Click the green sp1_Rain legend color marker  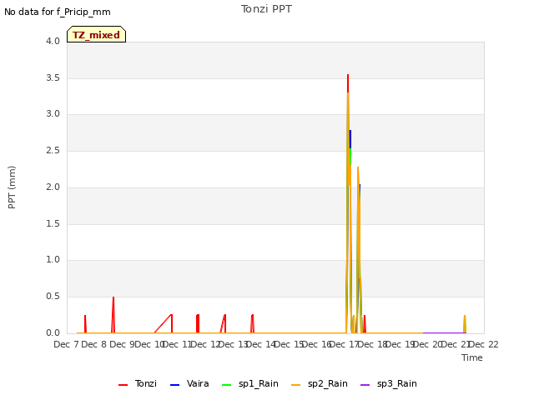click(226, 385)
